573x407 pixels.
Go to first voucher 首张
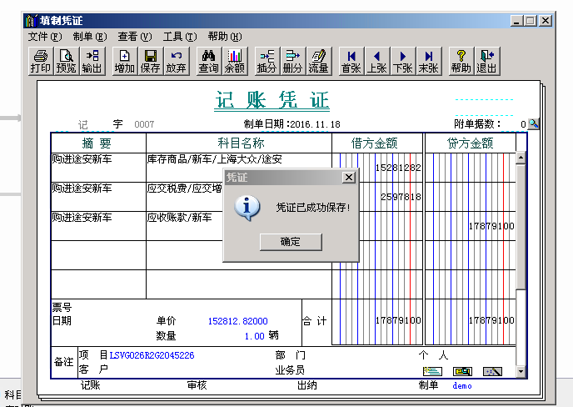click(x=351, y=61)
